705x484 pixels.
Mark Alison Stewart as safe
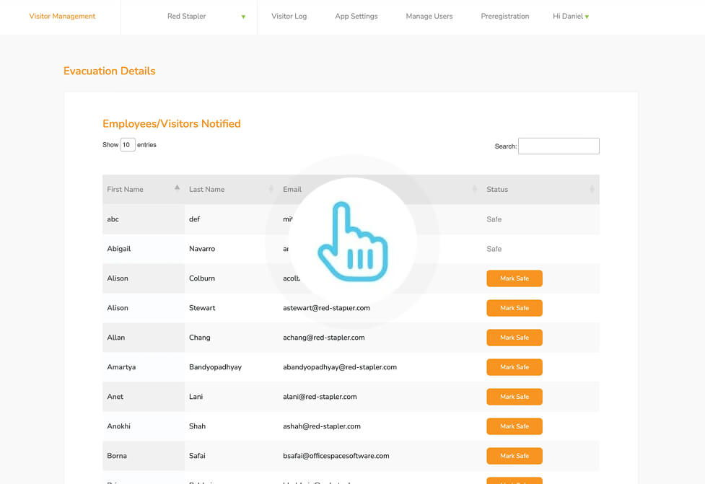coord(514,308)
